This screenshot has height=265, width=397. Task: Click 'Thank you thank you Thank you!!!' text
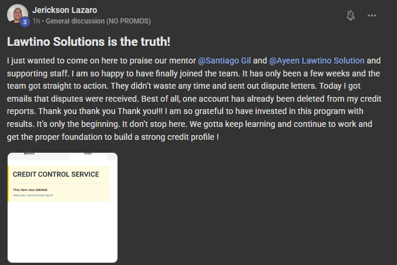[x=100, y=111]
